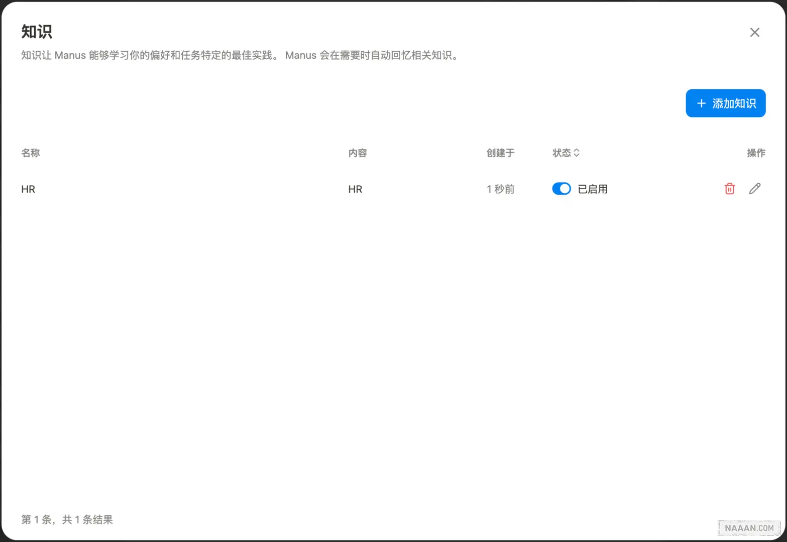The height and width of the screenshot is (542, 787).
Task: Disable the HR knowledge entry toggle
Action: pyautogui.click(x=561, y=189)
